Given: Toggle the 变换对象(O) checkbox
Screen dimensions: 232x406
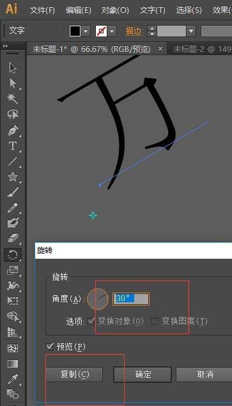Looking at the screenshot, I should pos(91,321).
